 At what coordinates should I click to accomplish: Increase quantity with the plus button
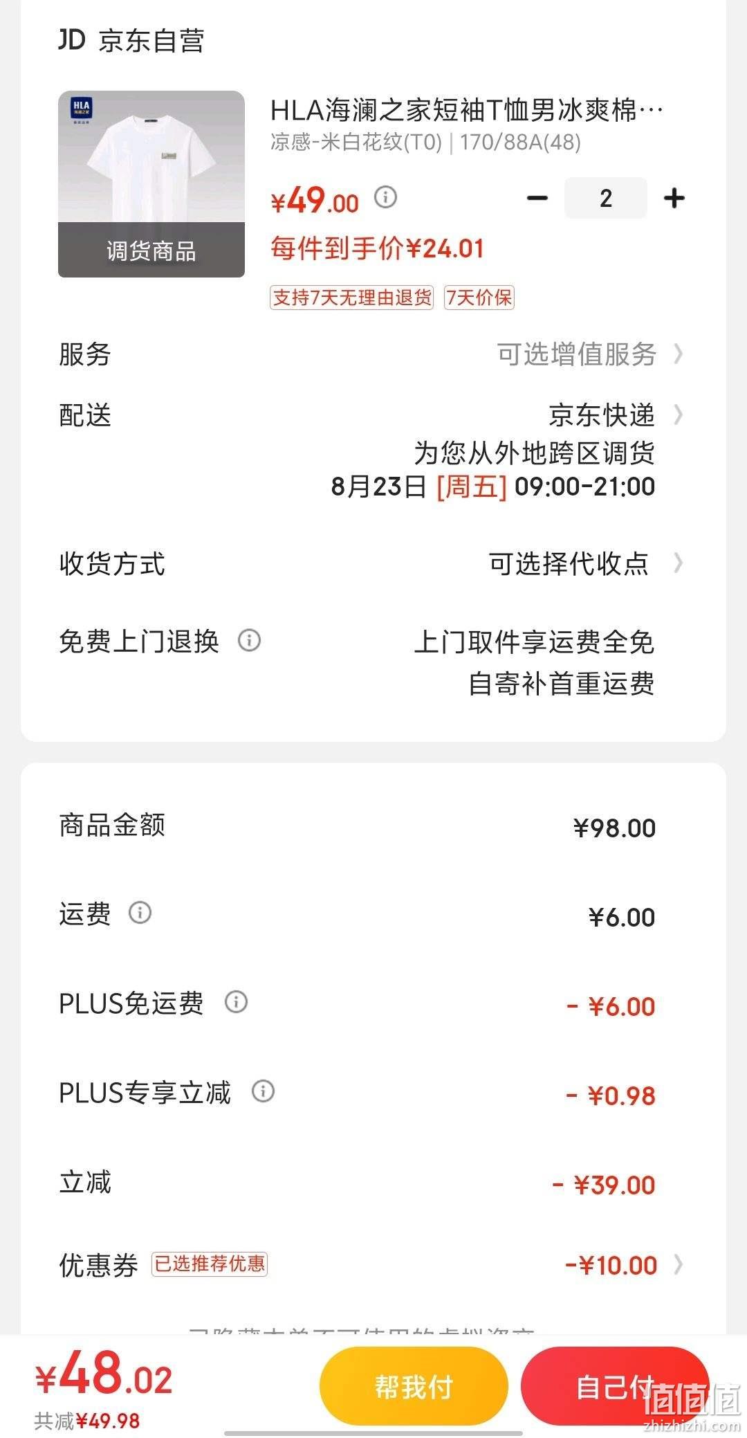(674, 199)
